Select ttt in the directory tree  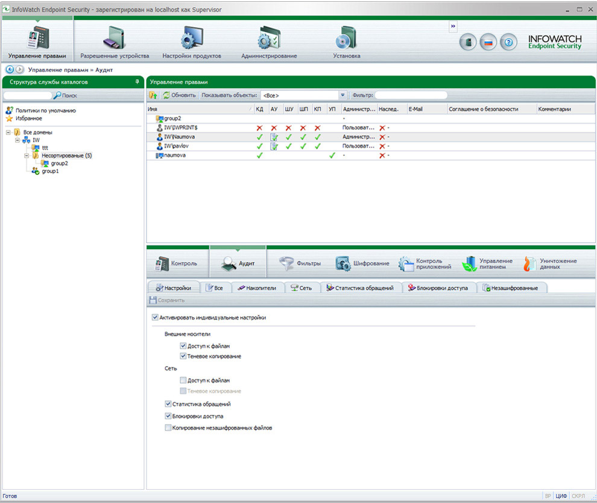pos(45,148)
